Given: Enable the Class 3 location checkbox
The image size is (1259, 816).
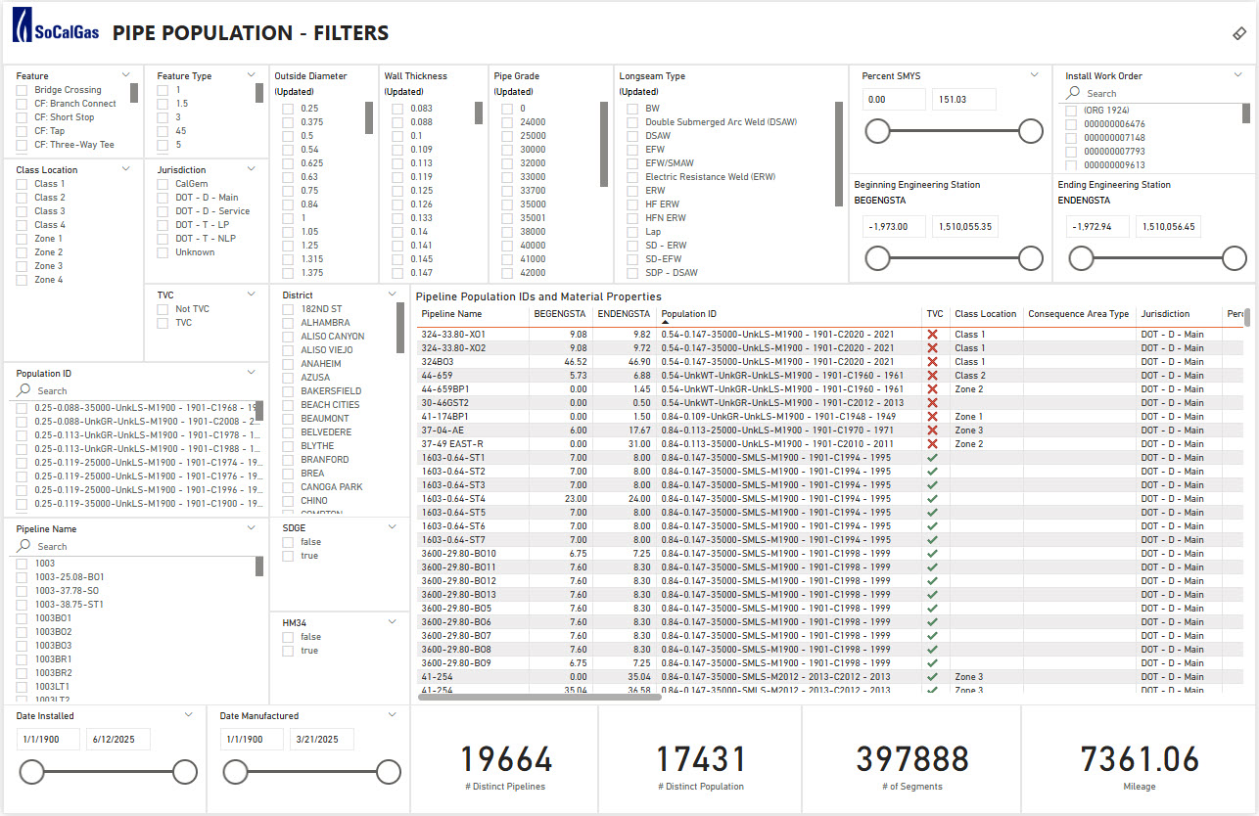Looking at the screenshot, I should point(22,211).
